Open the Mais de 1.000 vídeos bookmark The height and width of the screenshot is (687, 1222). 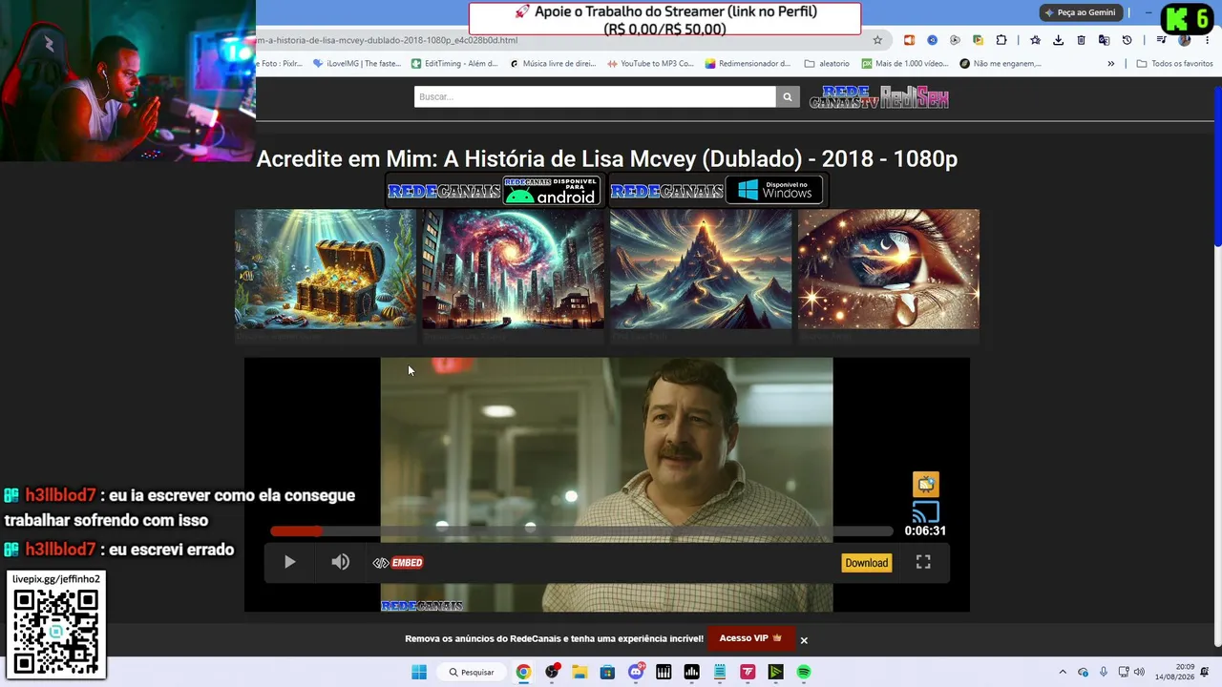(x=905, y=64)
